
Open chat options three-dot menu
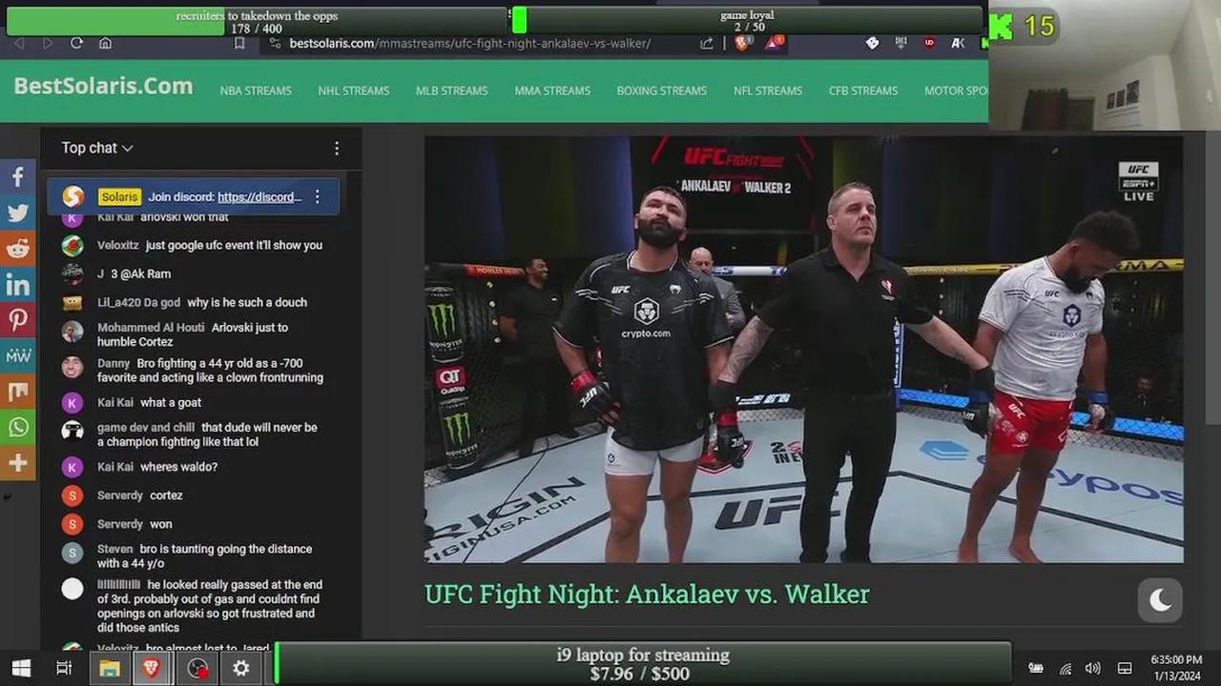336,149
